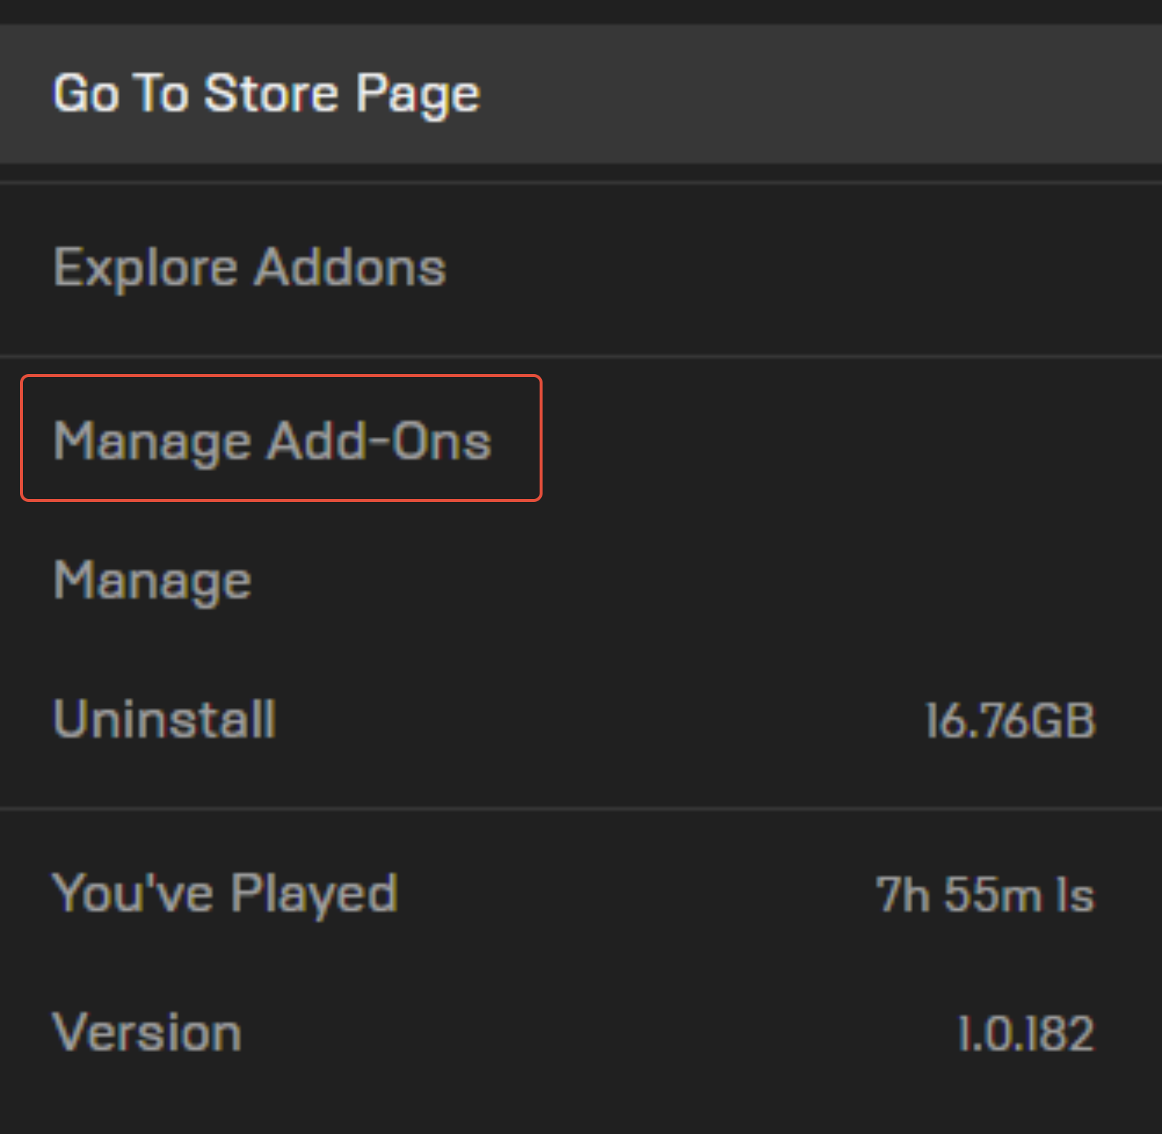
Task: Click inside the orange highlight box
Action: click(x=281, y=438)
